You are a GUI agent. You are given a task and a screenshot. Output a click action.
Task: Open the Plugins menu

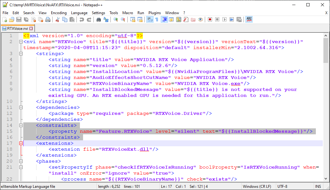coord(154,13)
